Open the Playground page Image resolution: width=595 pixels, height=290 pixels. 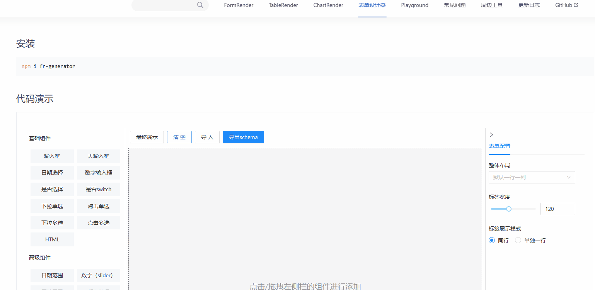(414, 5)
